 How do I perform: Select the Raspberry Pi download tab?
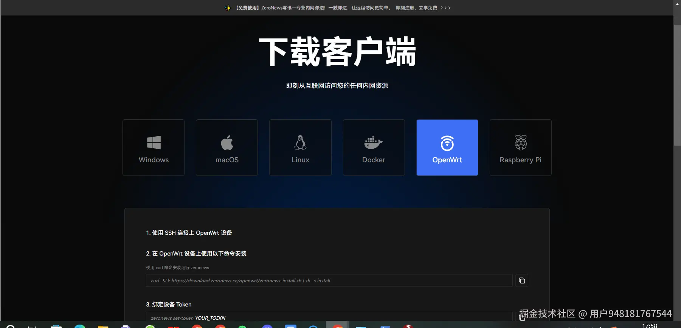[521, 148]
